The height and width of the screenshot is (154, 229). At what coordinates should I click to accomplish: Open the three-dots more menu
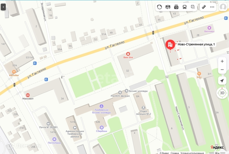tap(212, 7)
